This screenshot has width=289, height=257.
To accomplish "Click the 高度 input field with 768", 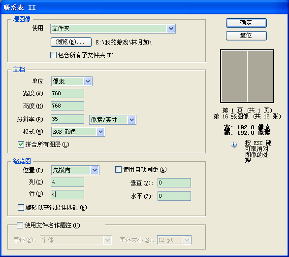I will point(67,106).
